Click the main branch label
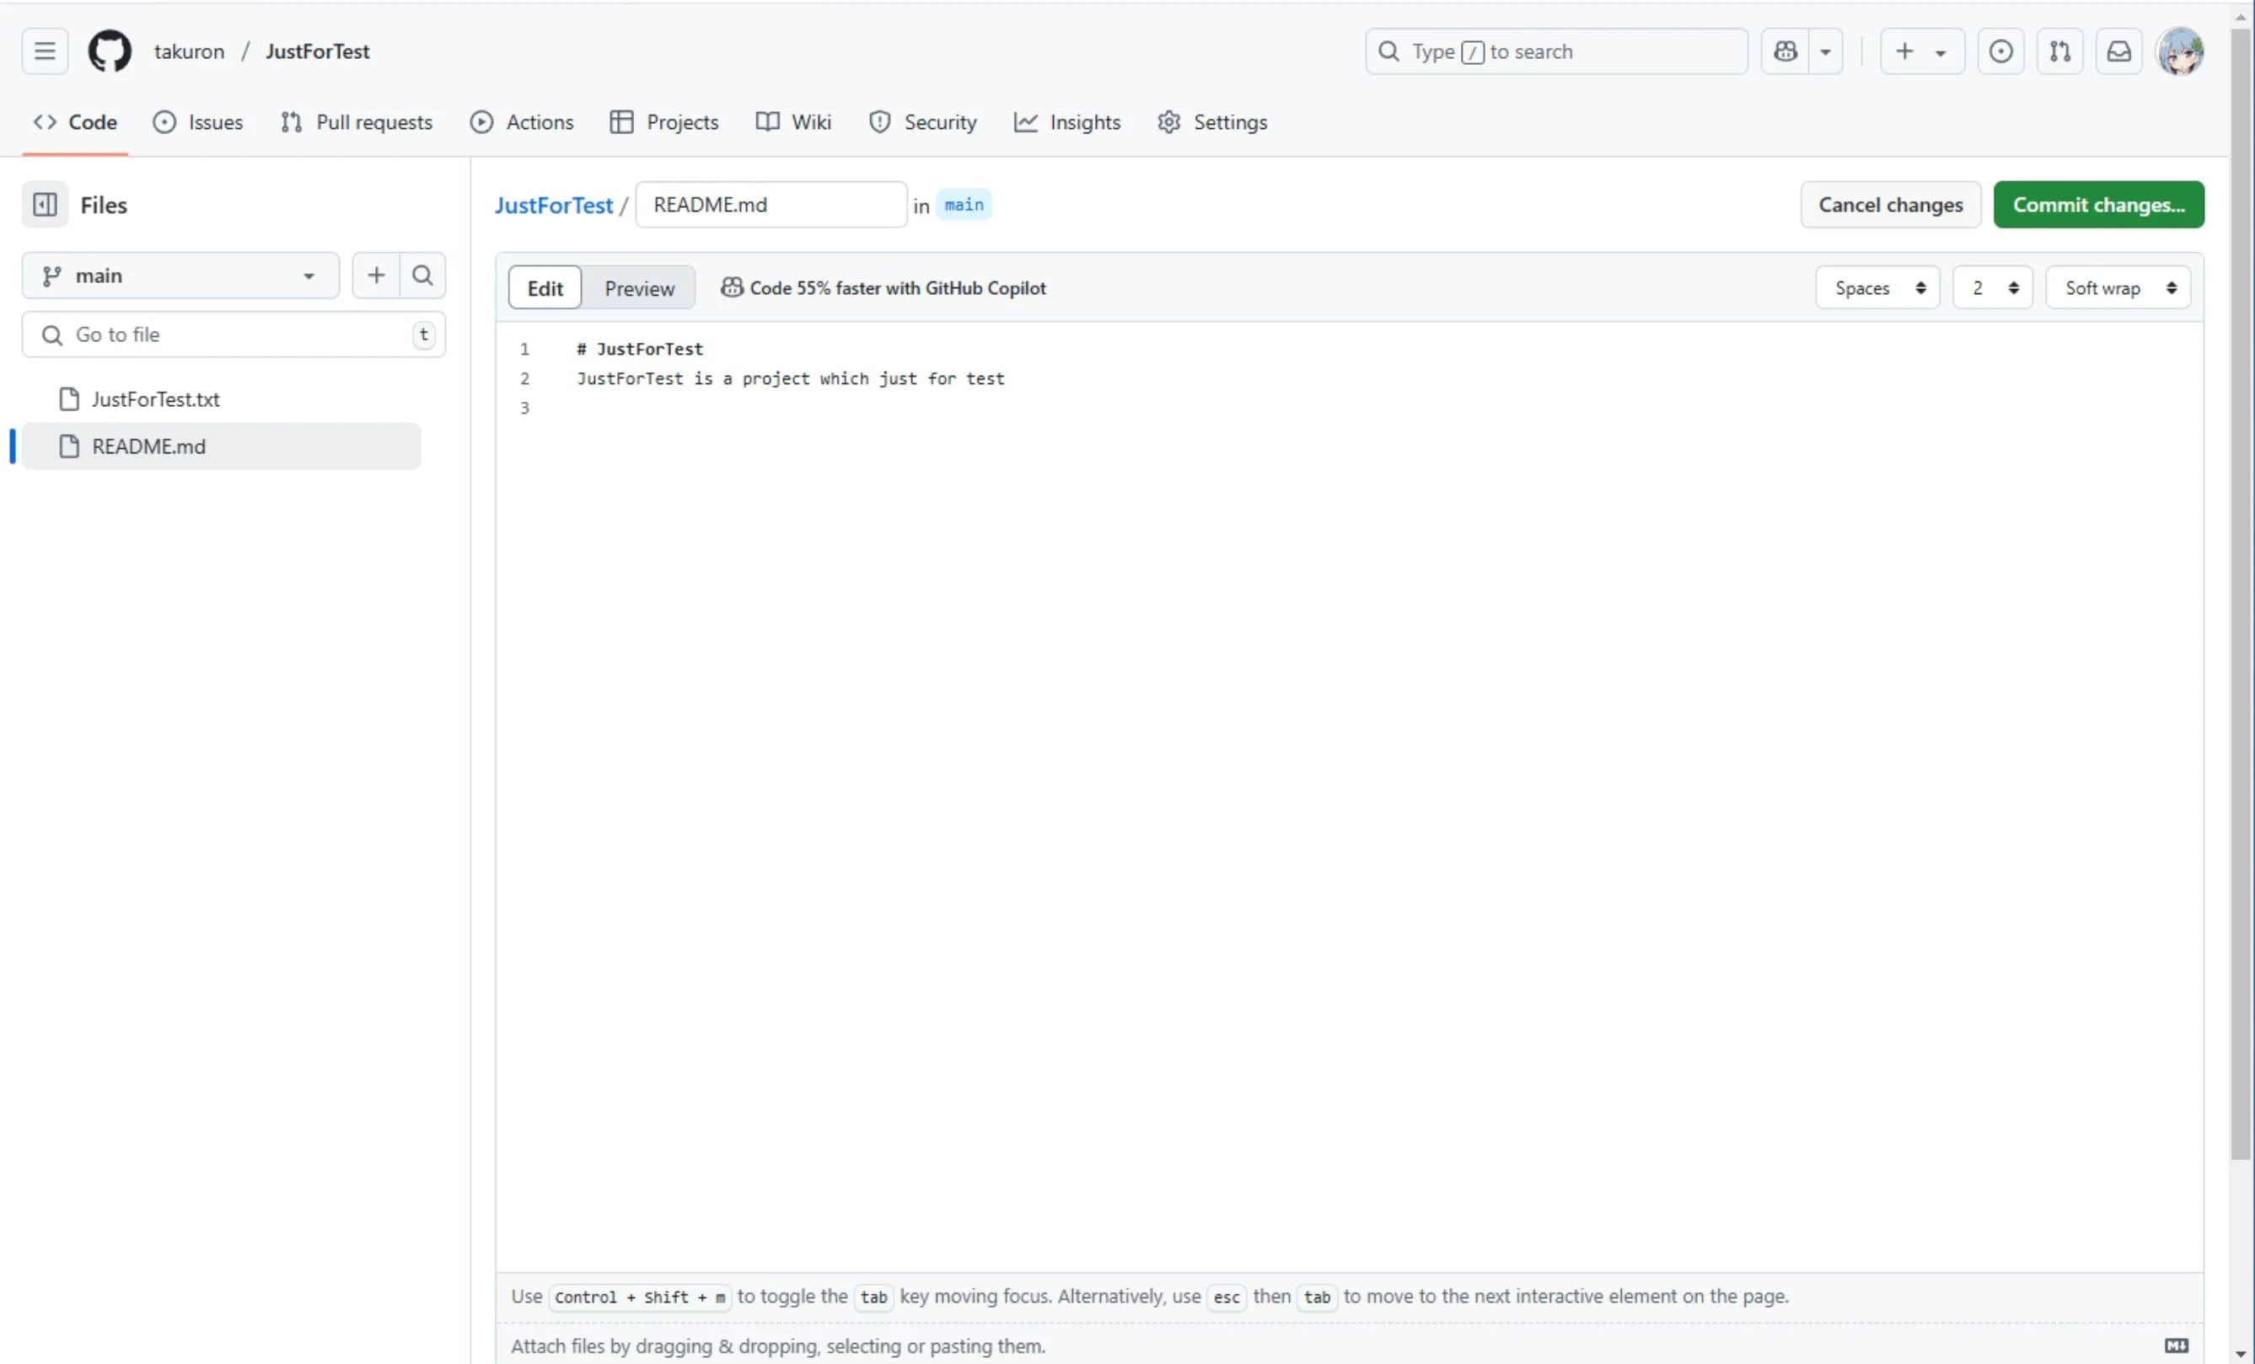 point(964,205)
